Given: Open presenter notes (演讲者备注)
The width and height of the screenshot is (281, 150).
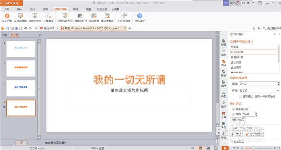Looking at the screenshot, I should point(107,18).
